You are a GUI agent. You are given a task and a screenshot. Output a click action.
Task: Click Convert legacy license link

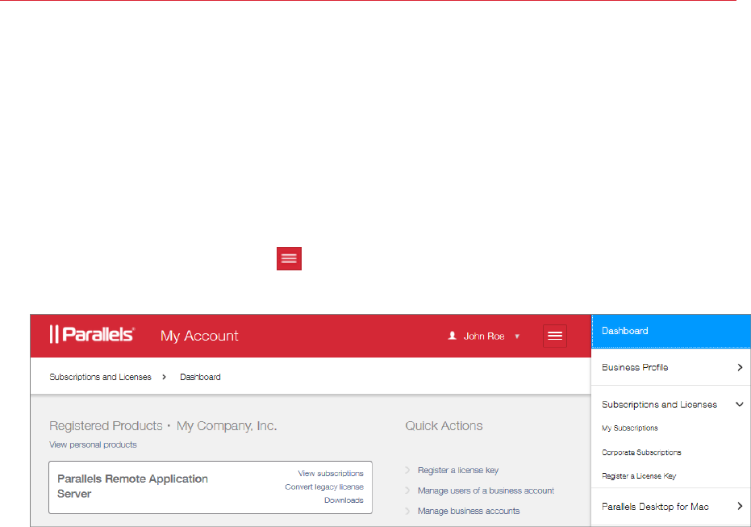pyautogui.click(x=324, y=487)
